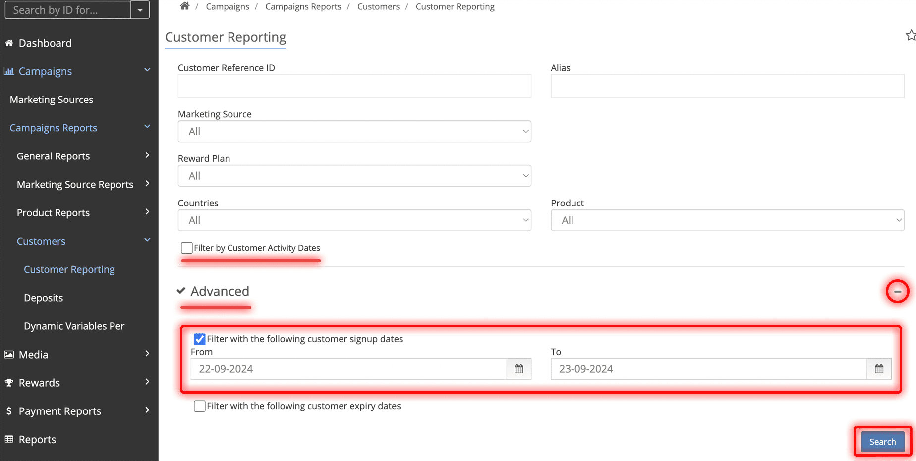
Task: Open the Reward Plan dropdown
Action: coord(354,176)
